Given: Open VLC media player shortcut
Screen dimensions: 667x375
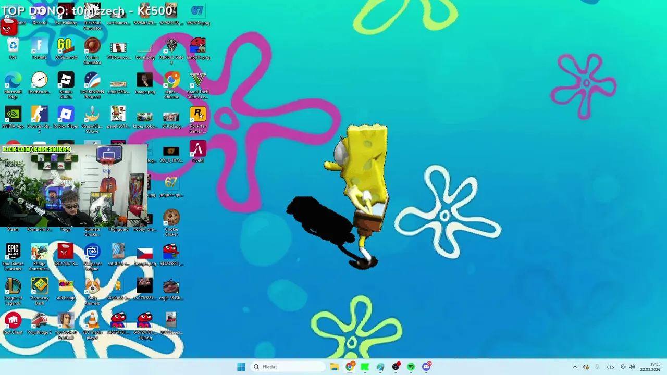Looking at the screenshot, I should [x=92, y=327].
